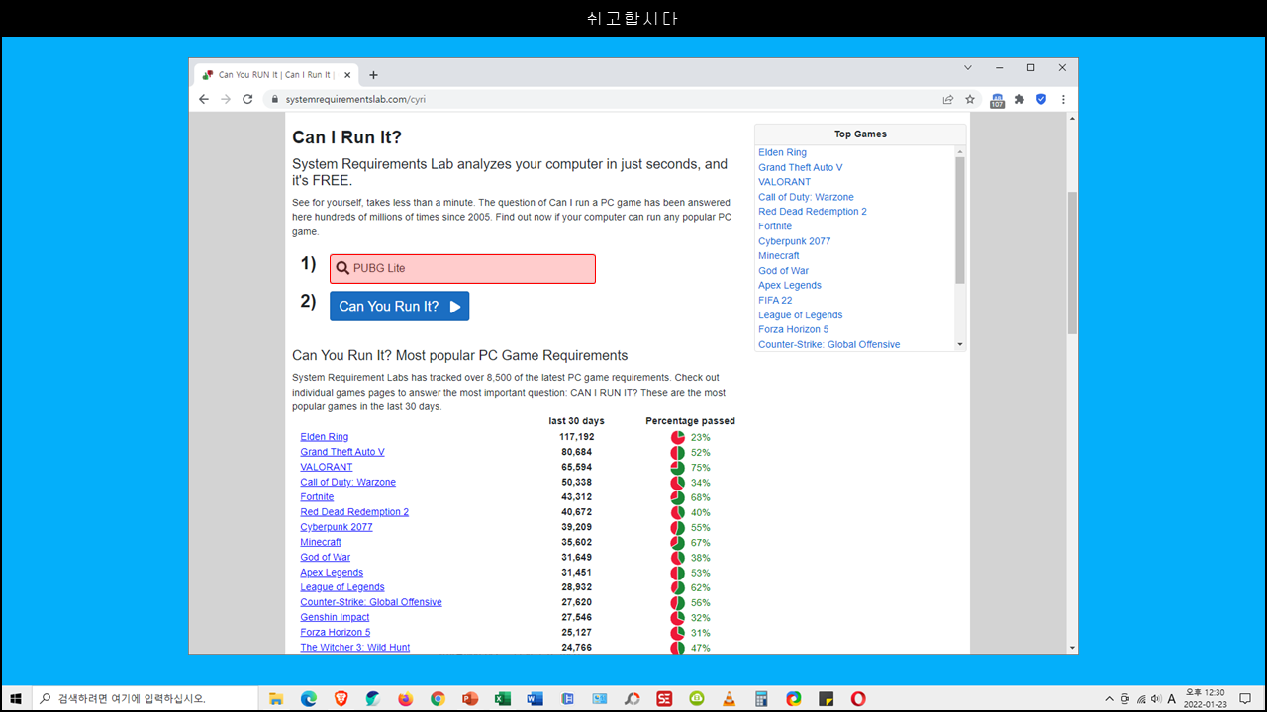The image size is (1267, 712).
Task: Open Google Chrome from the taskbar
Action: 438,698
